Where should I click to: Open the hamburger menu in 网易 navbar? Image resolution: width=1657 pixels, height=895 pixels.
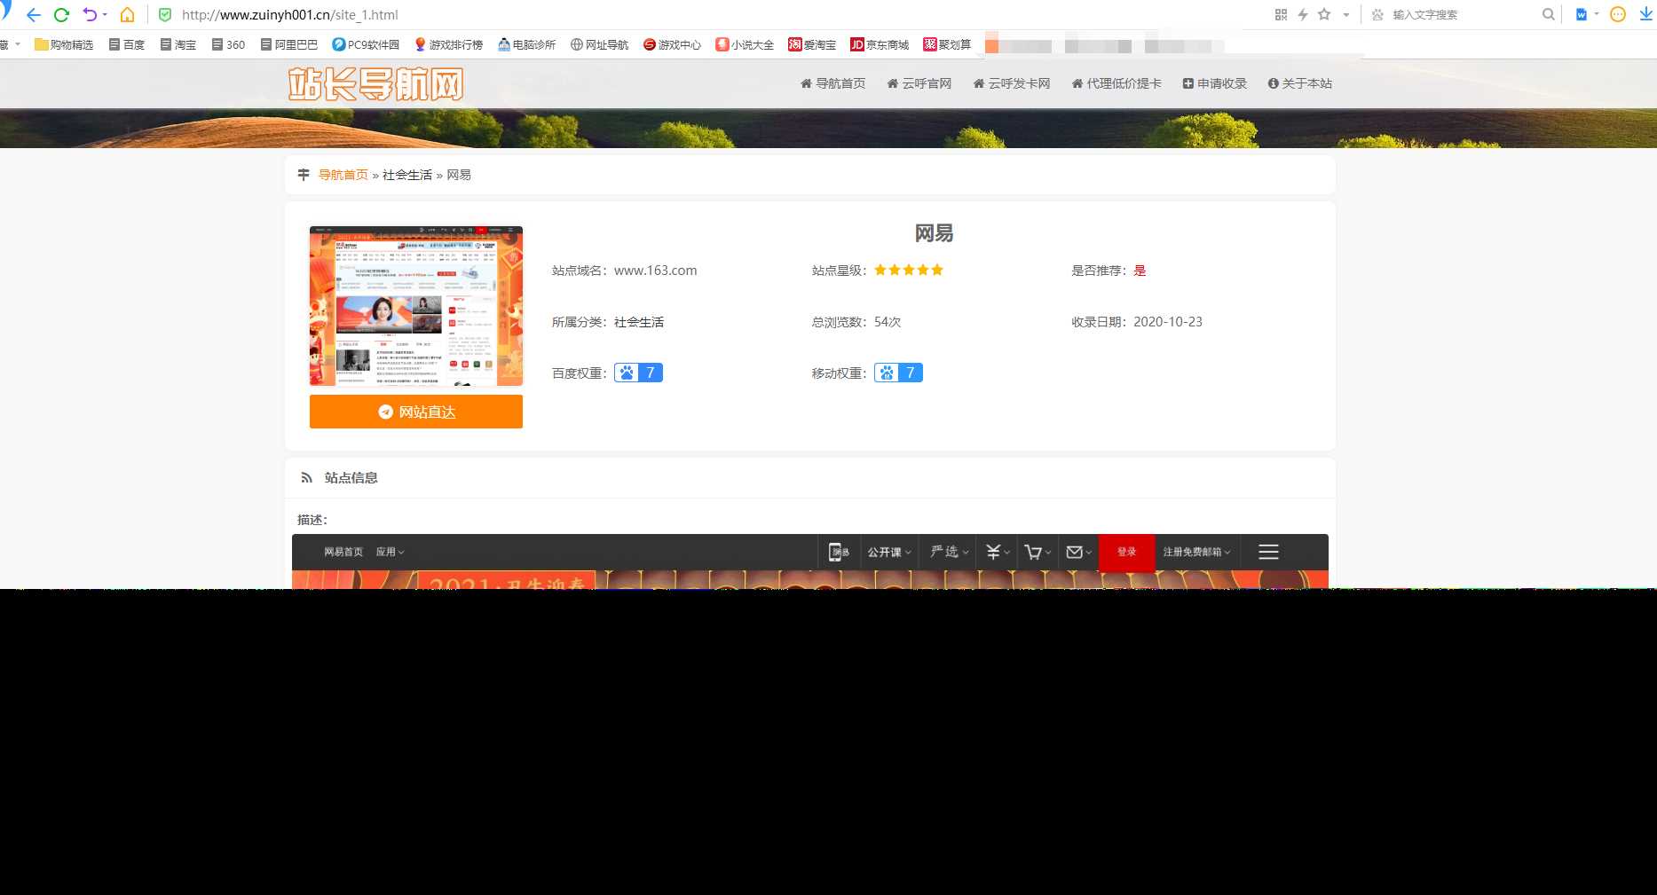[x=1268, y=551]
